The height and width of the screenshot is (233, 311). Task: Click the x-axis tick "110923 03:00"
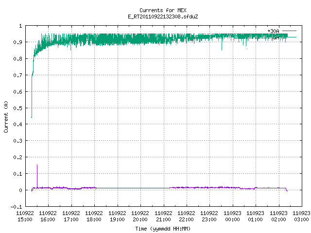pyautogui.click(x=301, y=216)
